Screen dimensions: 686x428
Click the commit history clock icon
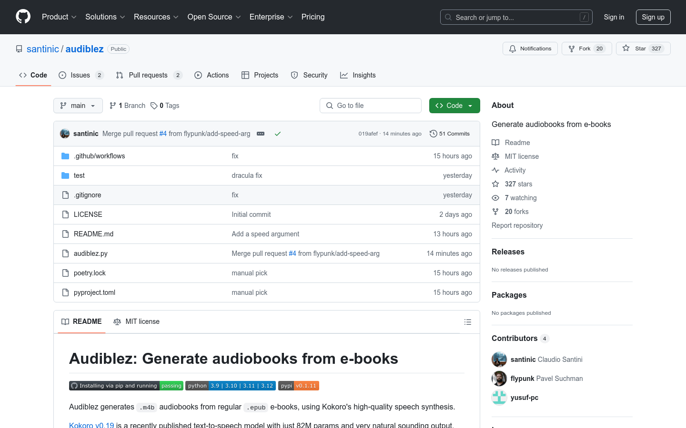tap(433, 134)
